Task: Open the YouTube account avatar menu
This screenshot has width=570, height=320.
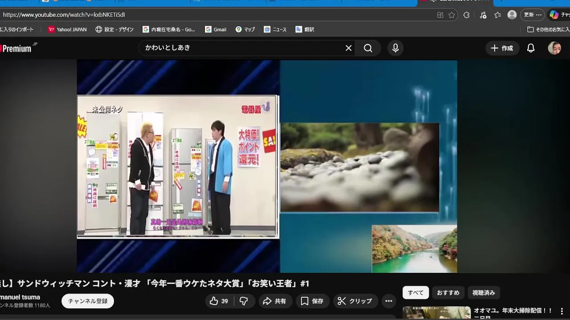Action: [x=554, y=48]
